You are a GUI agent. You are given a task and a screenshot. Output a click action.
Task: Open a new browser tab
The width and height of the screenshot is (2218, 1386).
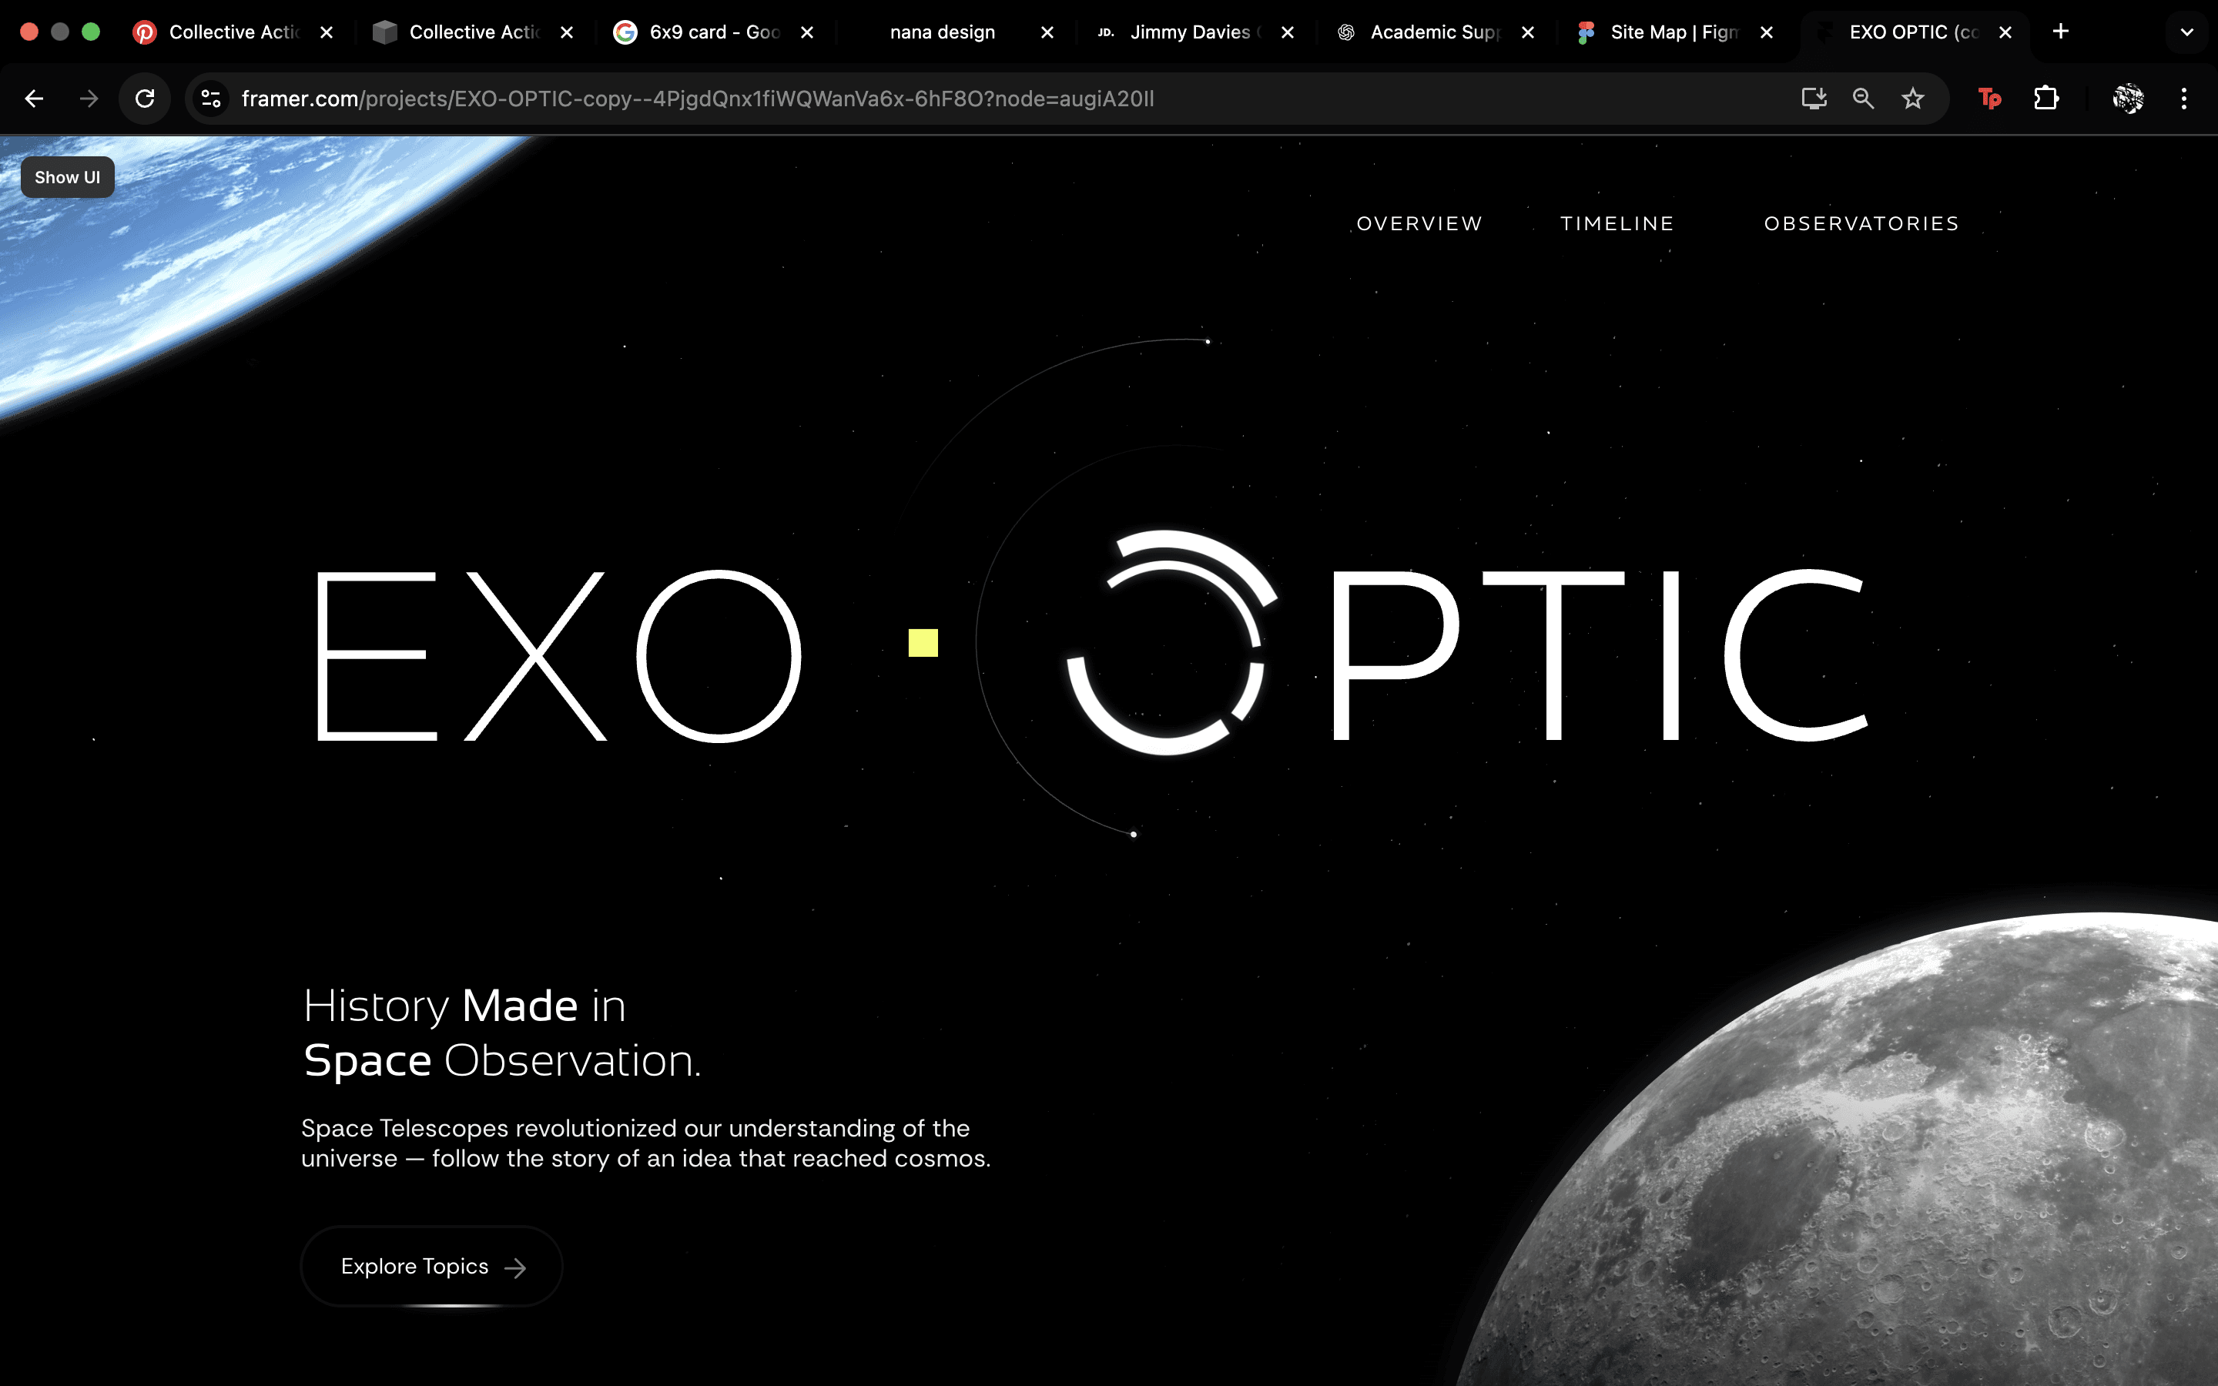point(2060,32)
